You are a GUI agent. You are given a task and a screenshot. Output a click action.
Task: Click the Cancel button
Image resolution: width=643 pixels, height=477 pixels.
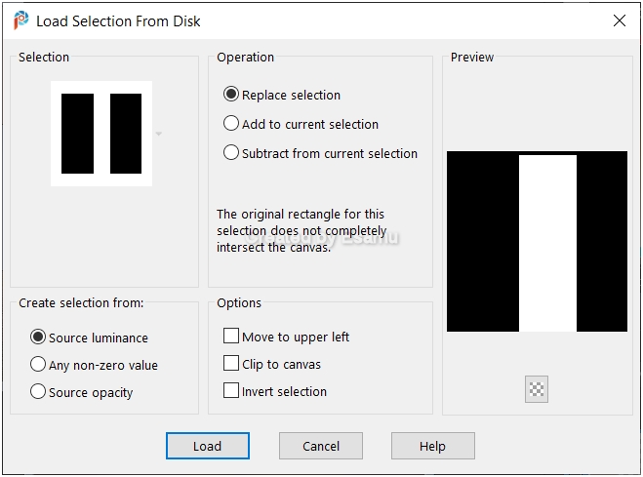(321, 446)
